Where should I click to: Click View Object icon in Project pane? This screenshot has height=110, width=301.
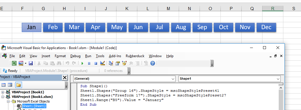(10, 85)
